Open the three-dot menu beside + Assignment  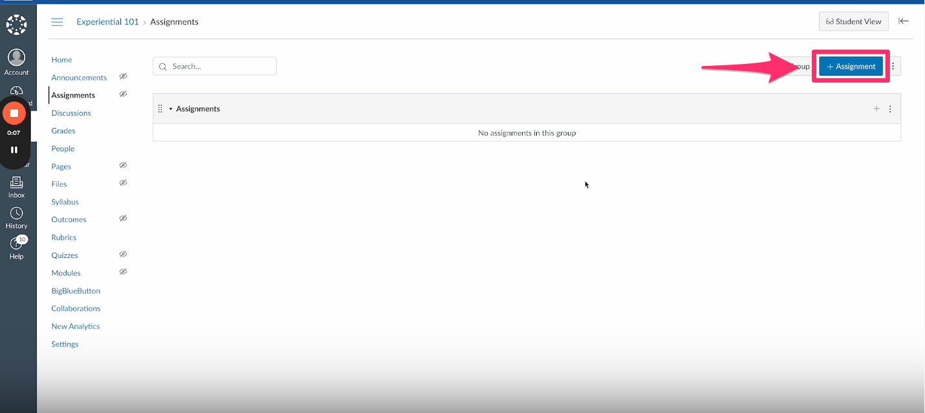[x=893, y=66]
